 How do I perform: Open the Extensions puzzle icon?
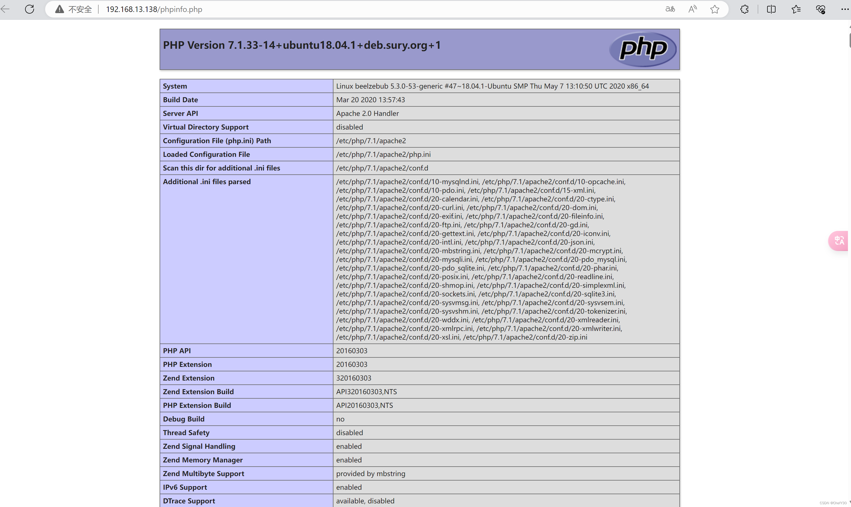(744, 9)
